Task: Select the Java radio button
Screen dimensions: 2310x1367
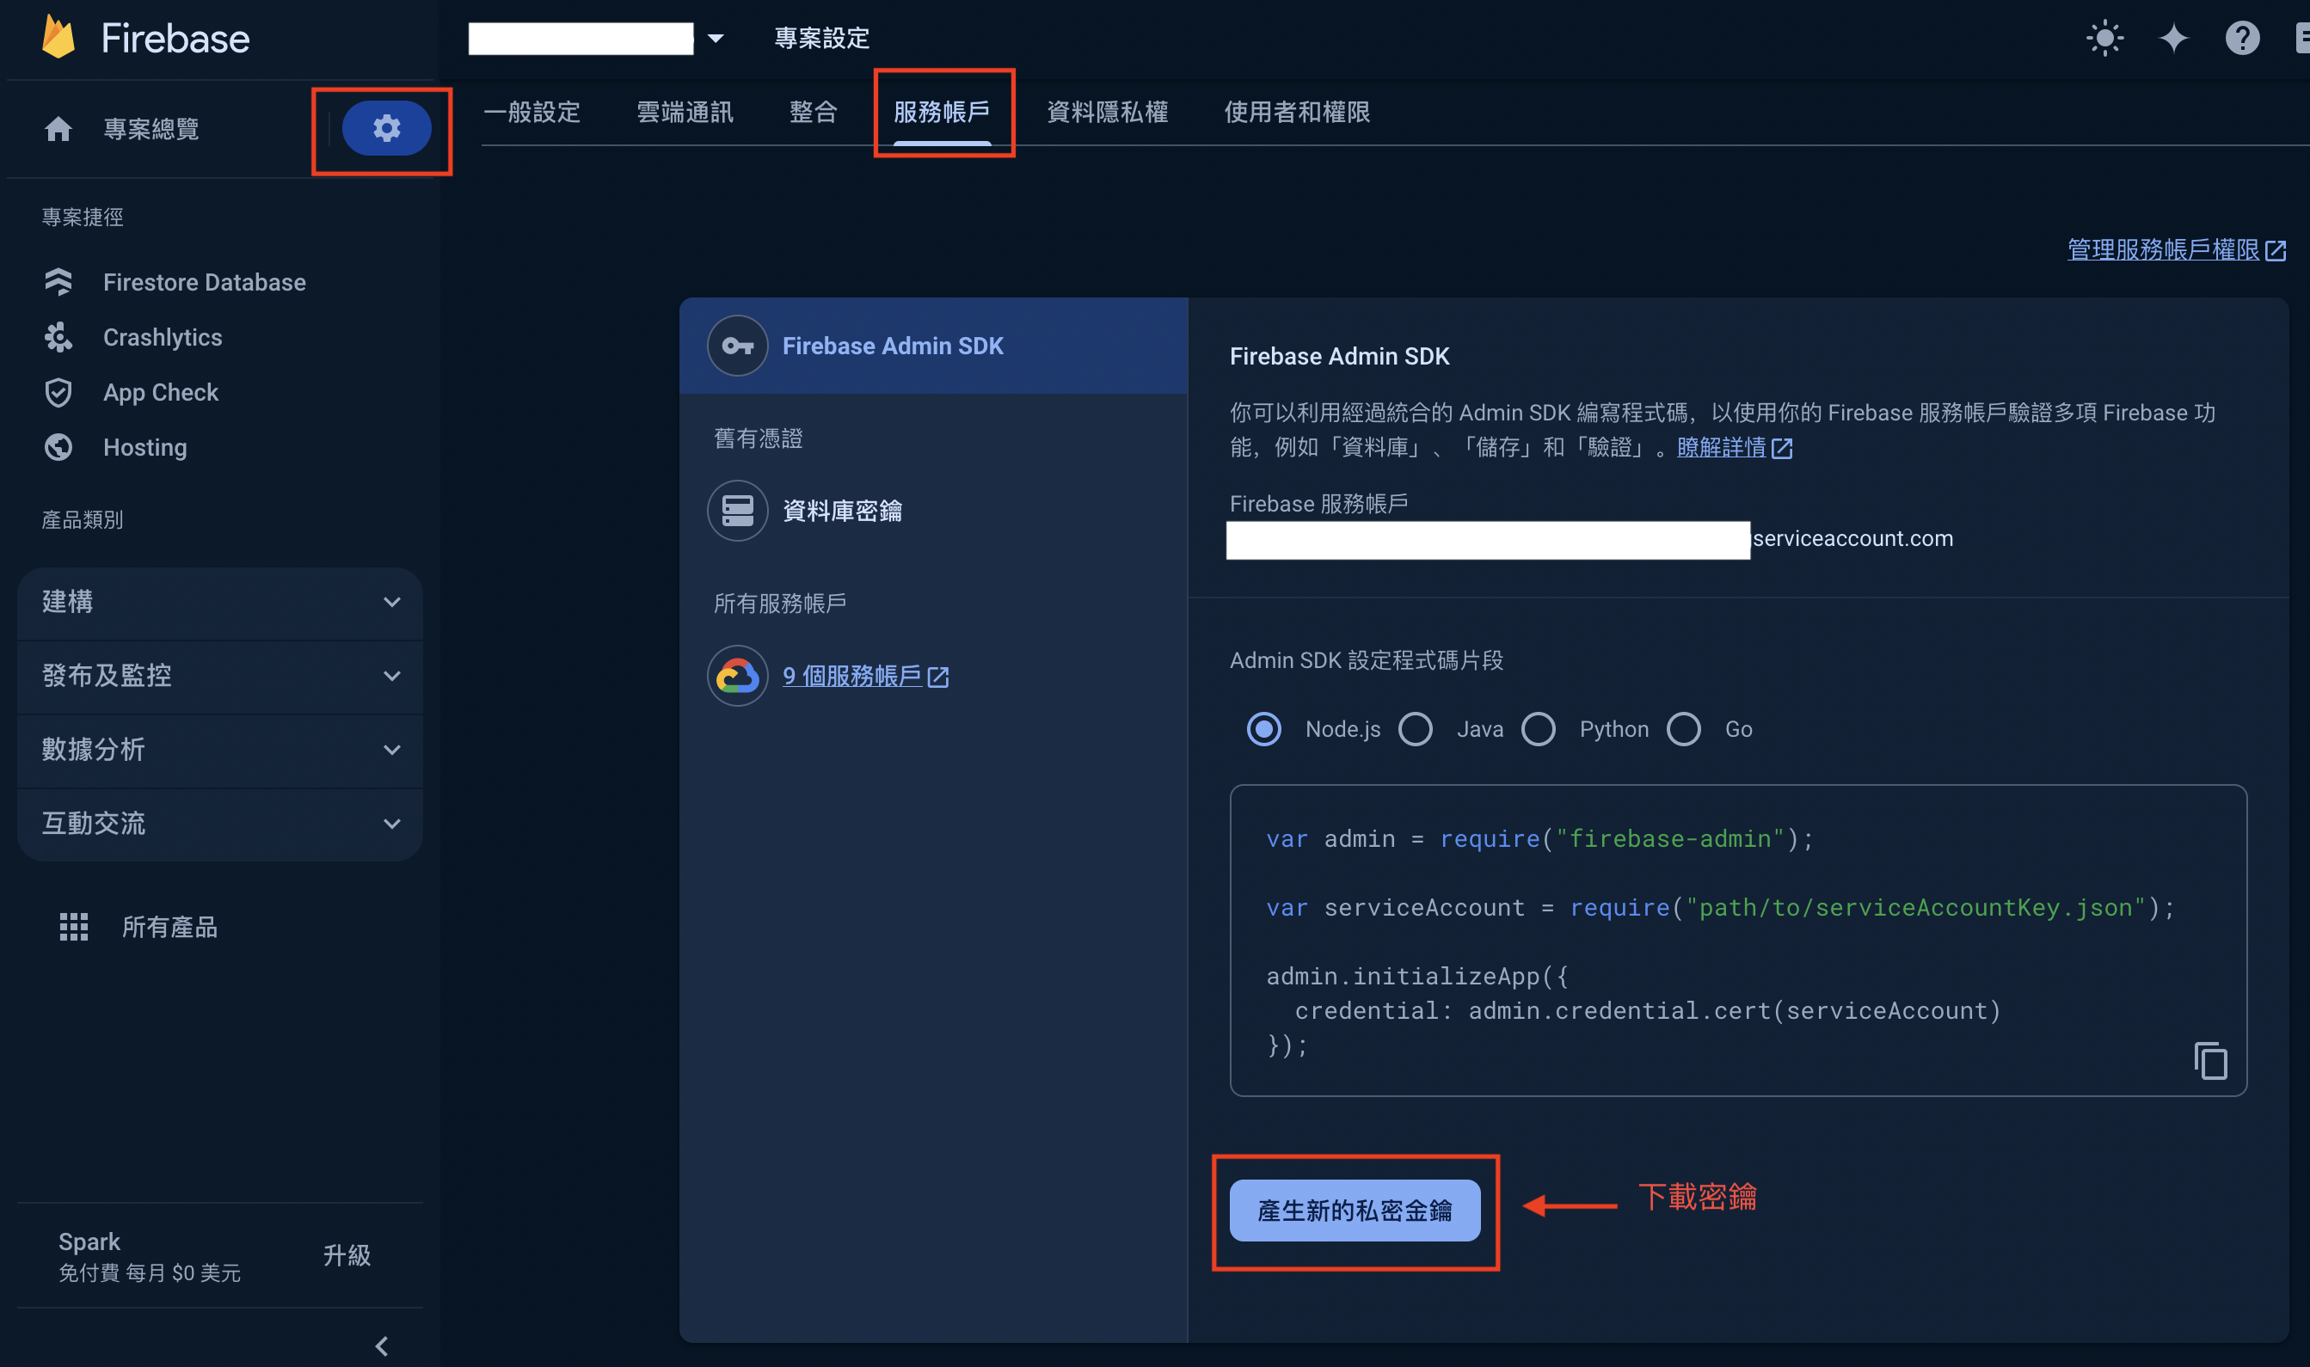Action: coord(1416,729)
